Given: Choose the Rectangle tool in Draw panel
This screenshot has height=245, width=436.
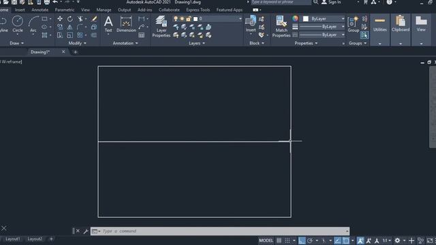Looking at the screenshot, I should tap(44, 19).
